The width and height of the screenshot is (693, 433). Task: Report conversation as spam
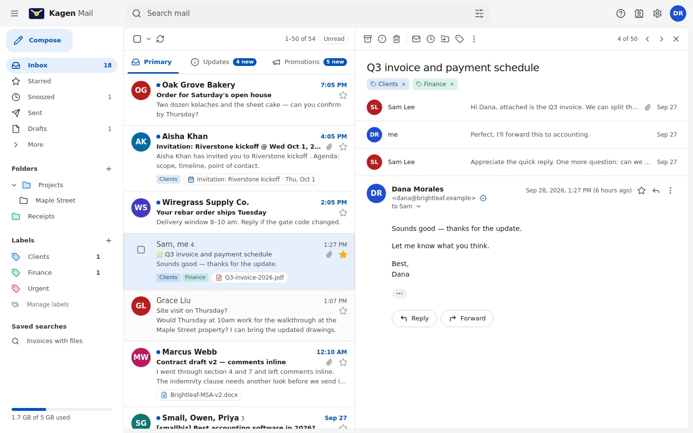click(382, 39)
